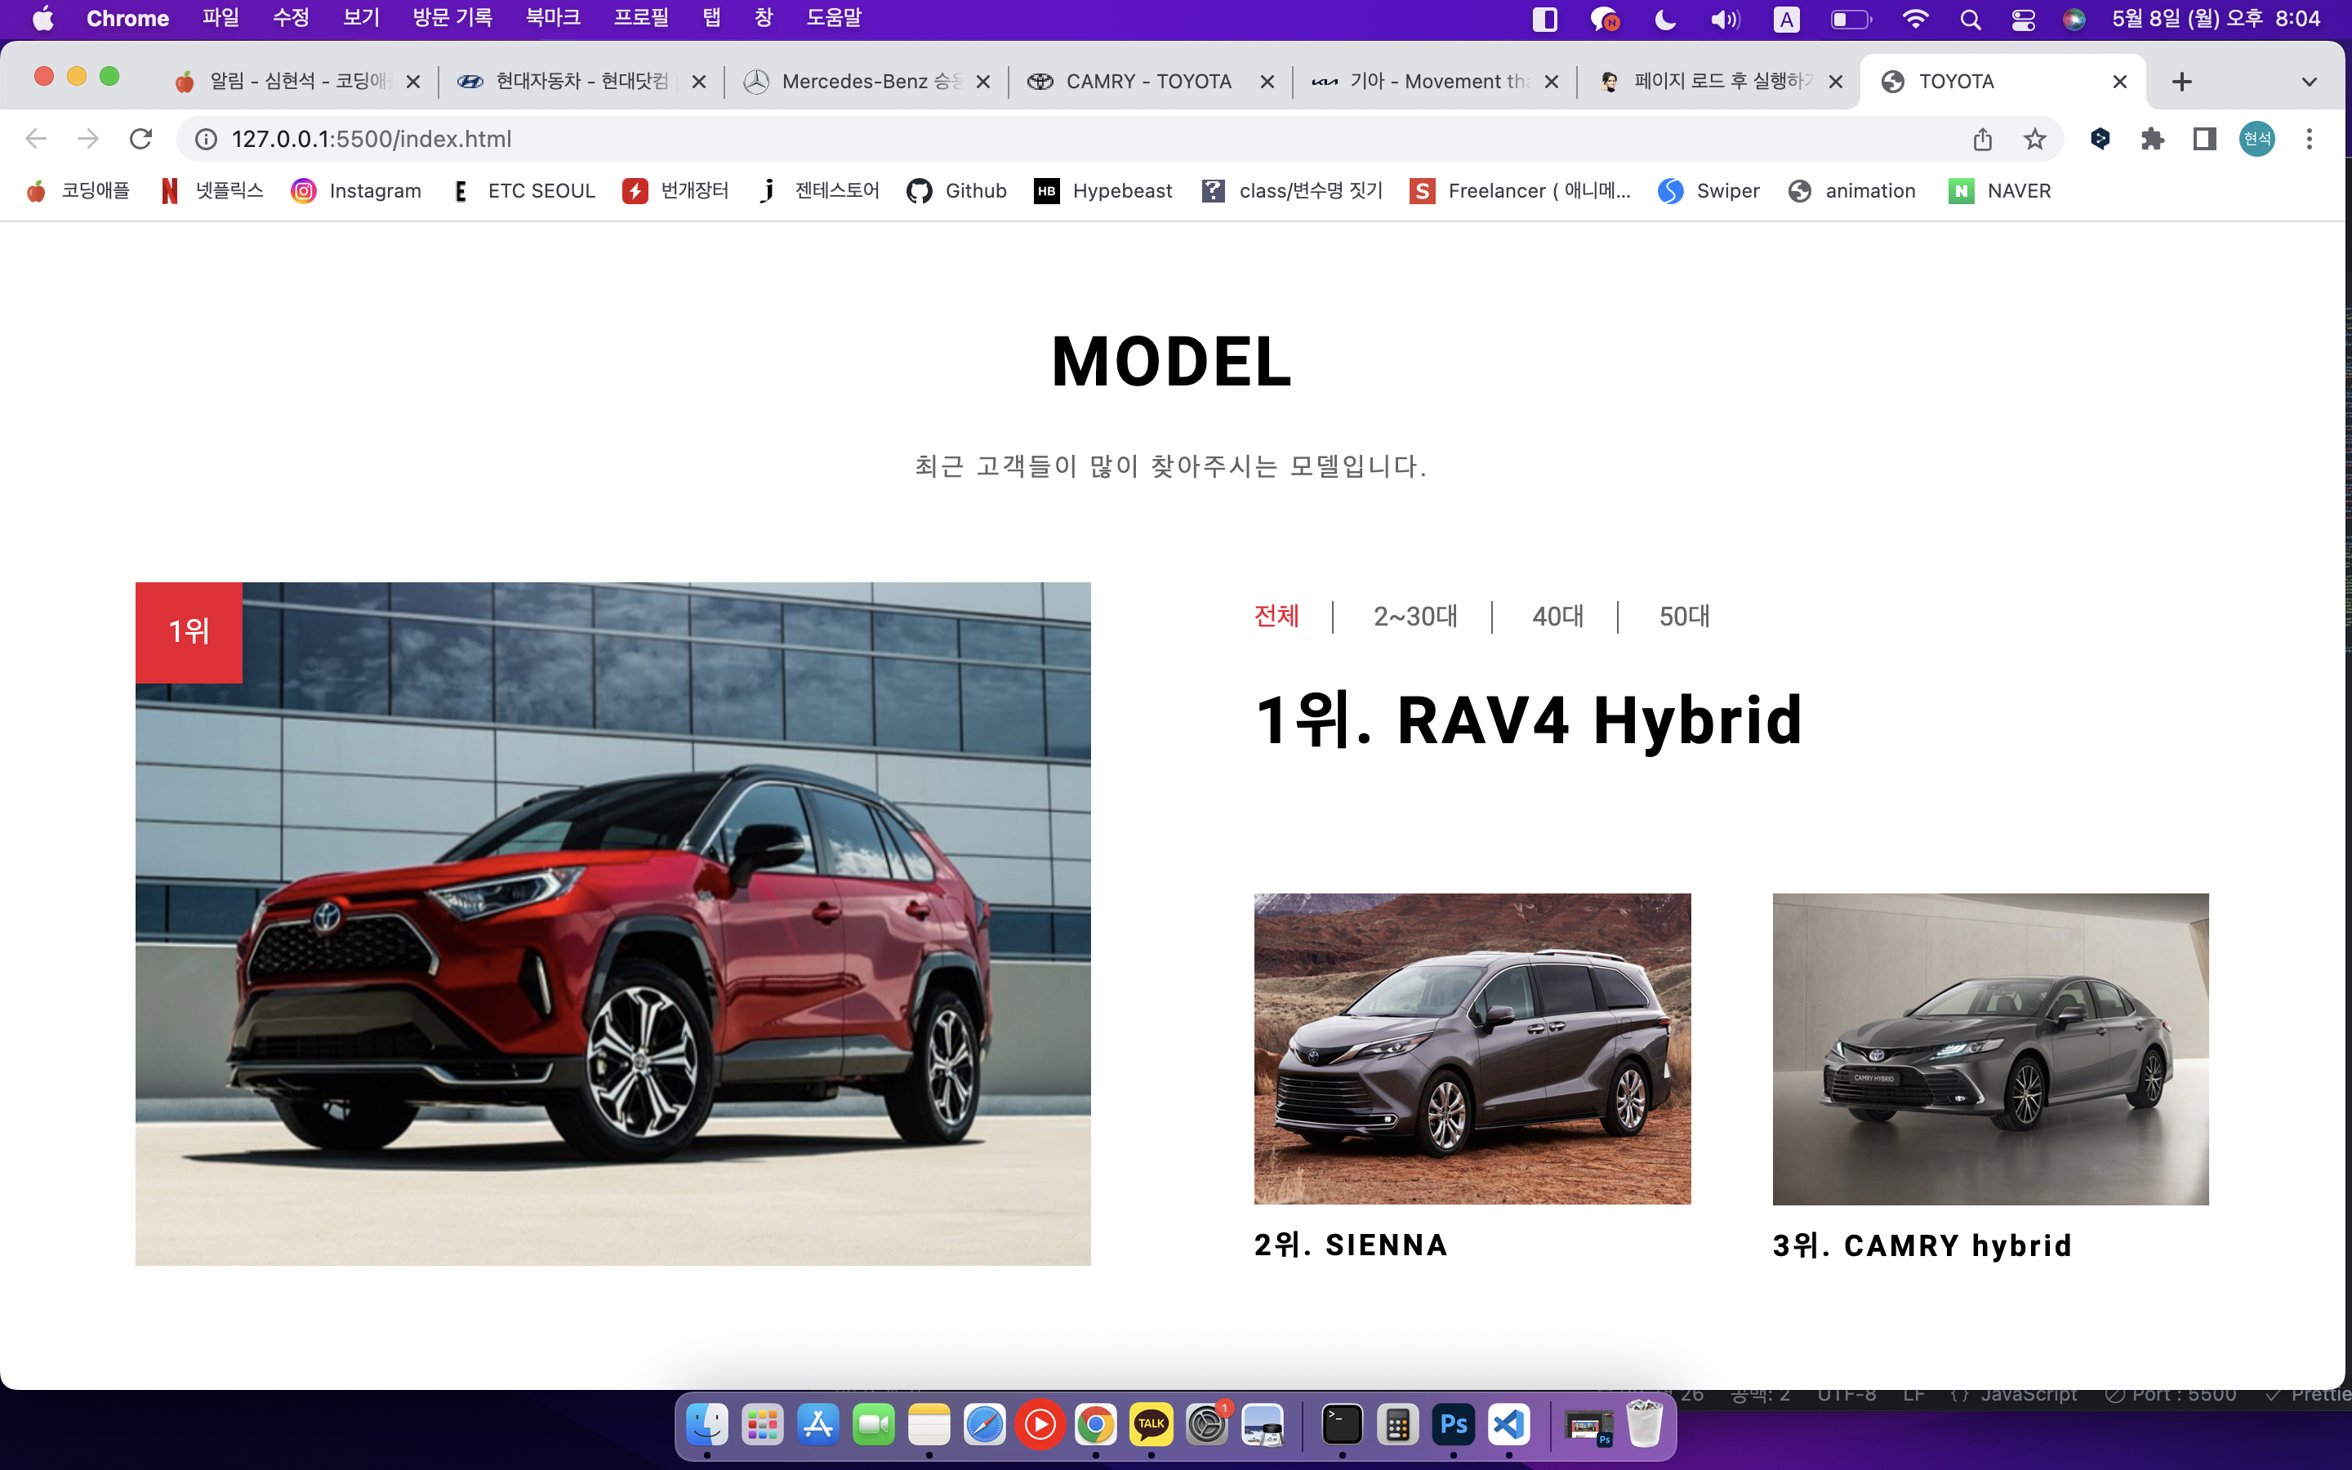
Task: Select the 40대 age filter
Action: pos(1557,617)
